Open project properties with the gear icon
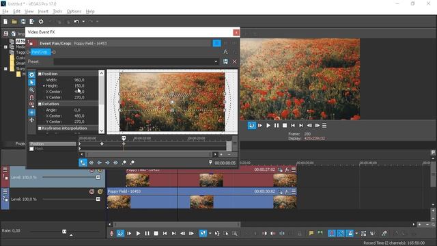Screen dimensions: 437x246 pos(41,21)
